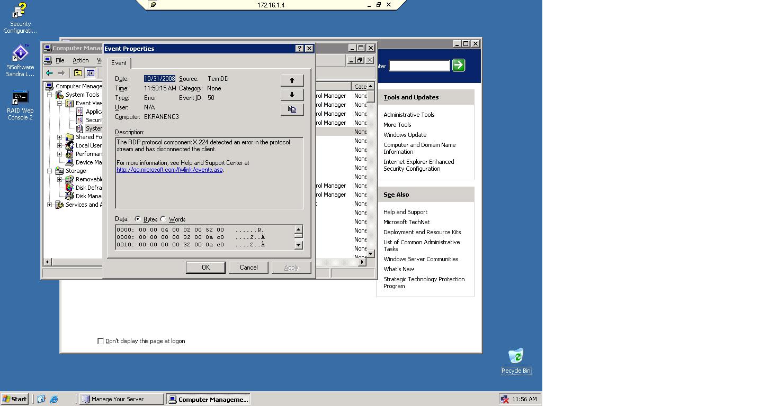Switch to Computer Management taskbar button

(208, 399)
